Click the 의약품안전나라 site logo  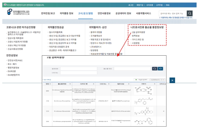click(x=19, y=13)
